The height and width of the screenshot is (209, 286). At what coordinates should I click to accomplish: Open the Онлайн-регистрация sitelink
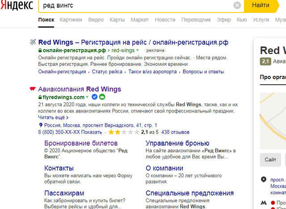[x=62, y=71]
